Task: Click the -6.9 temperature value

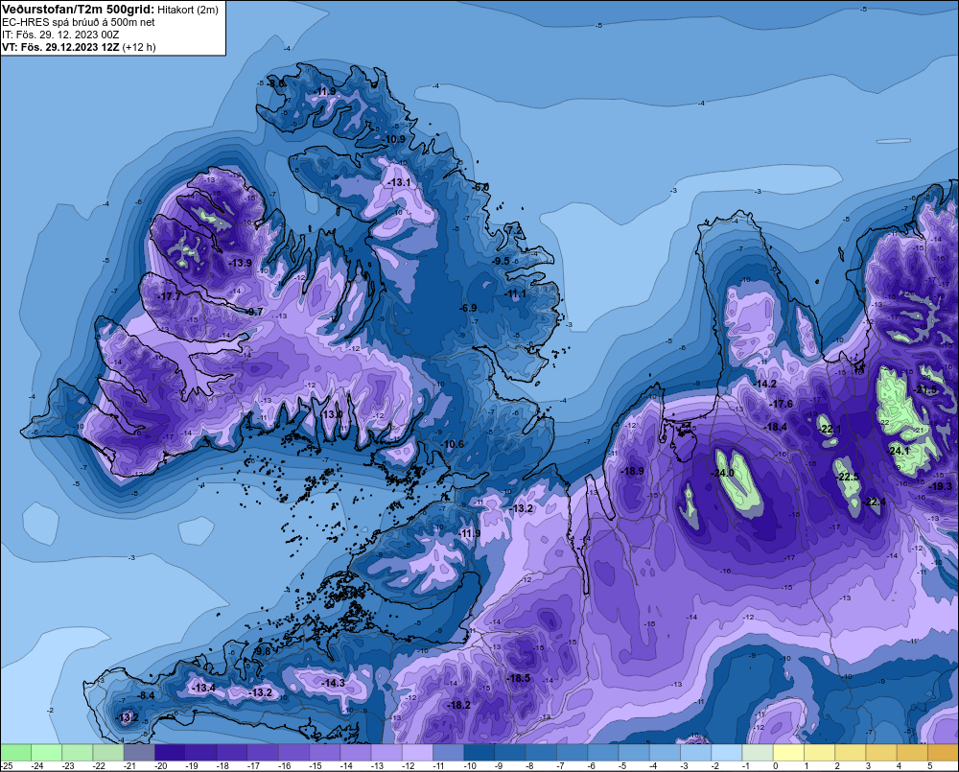Action: pyautogui.click(x=469, y=308)
